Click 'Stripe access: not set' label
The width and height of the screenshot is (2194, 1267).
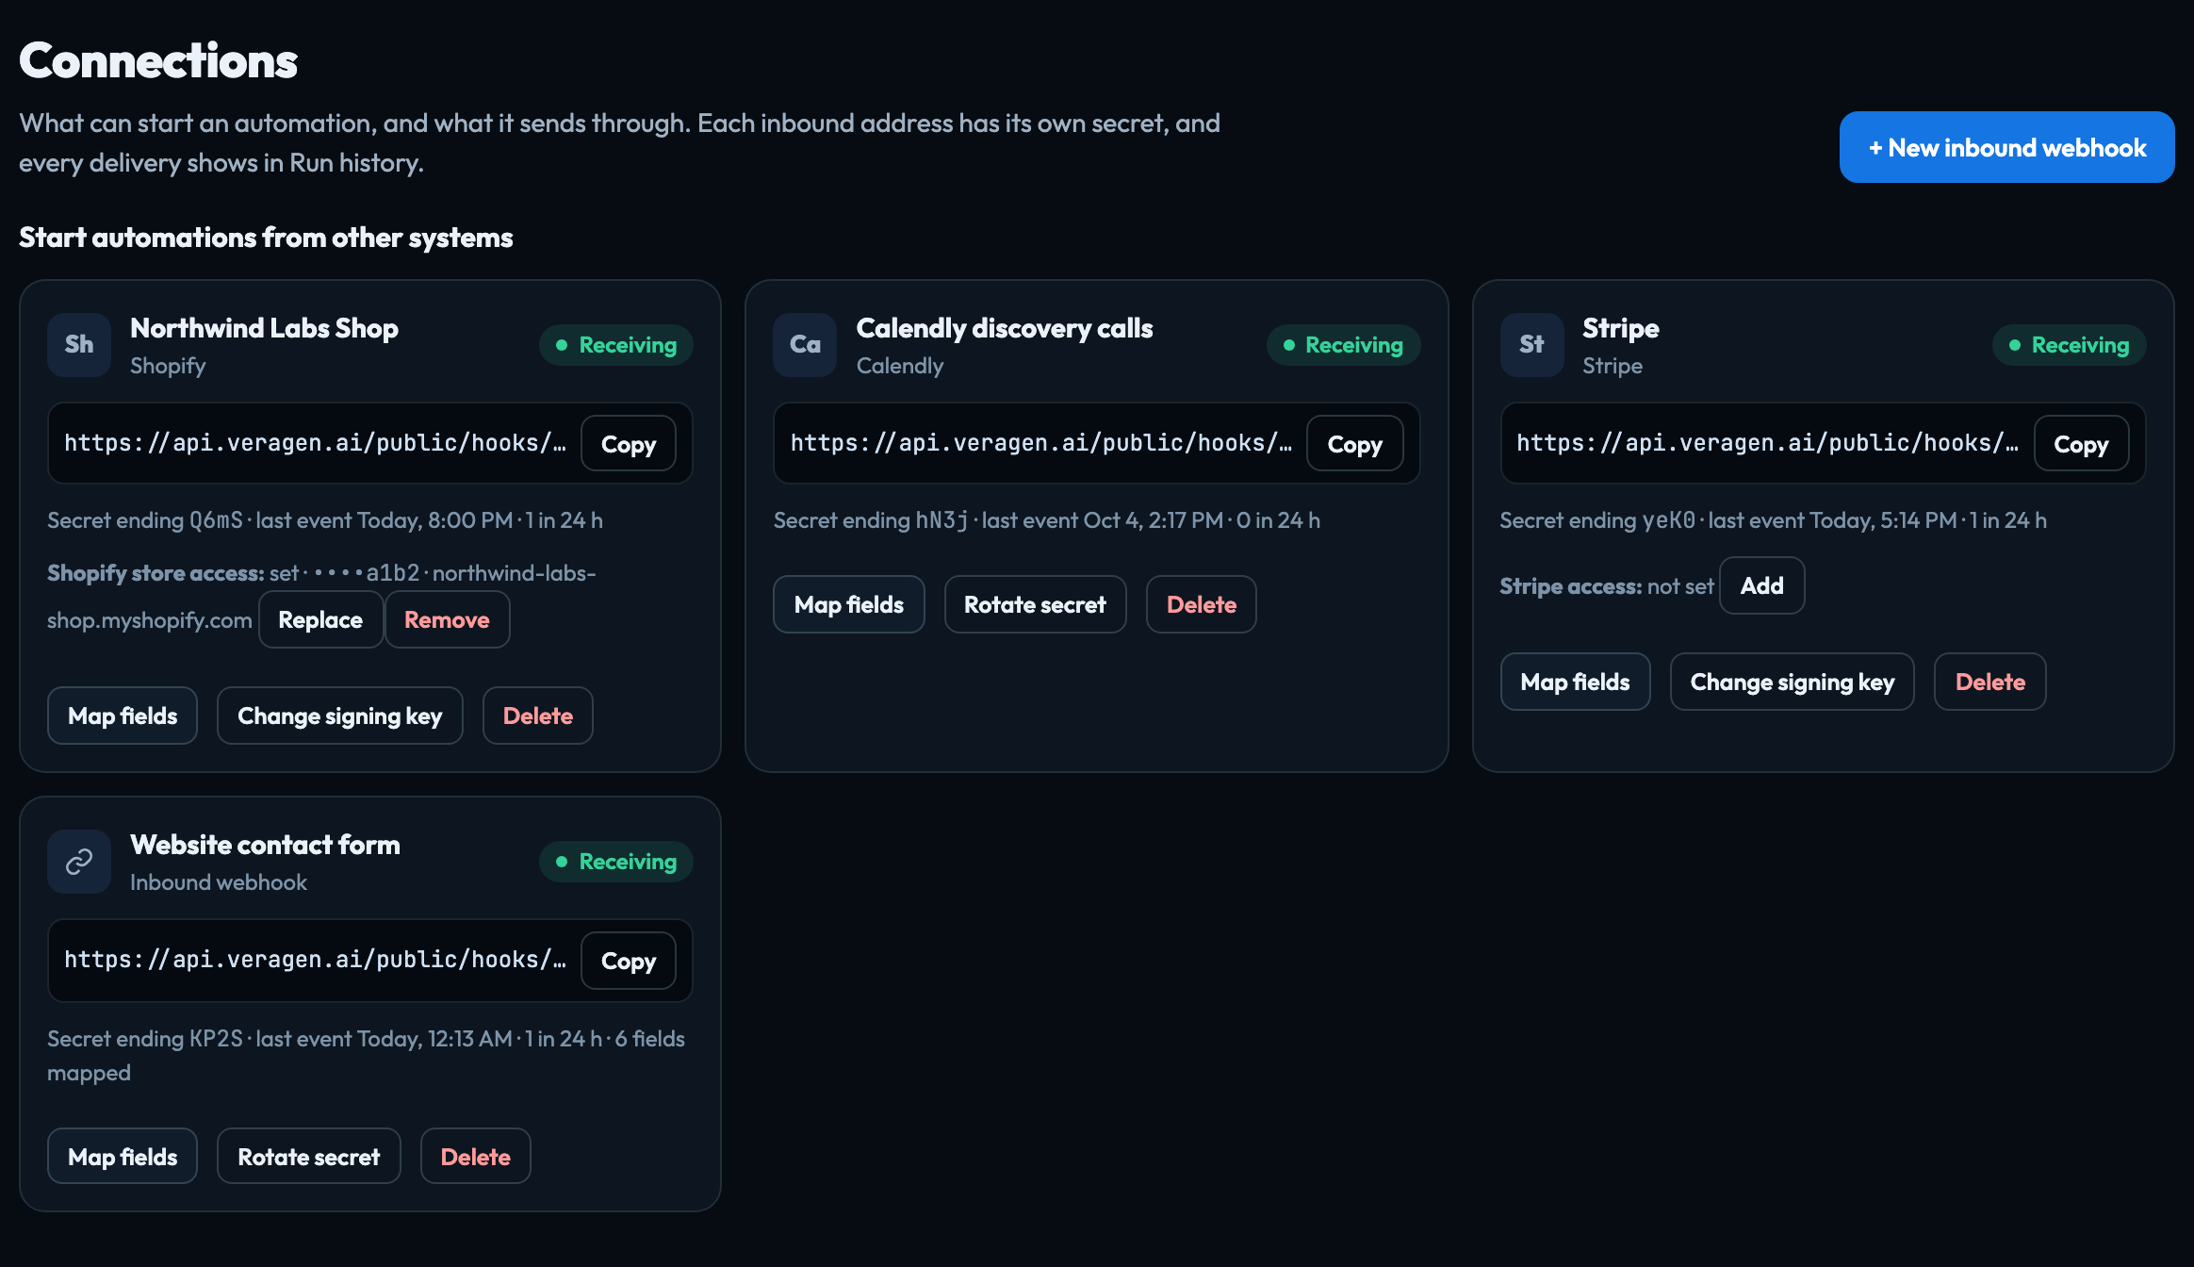pyautogui.click(x=1606, y=586)
